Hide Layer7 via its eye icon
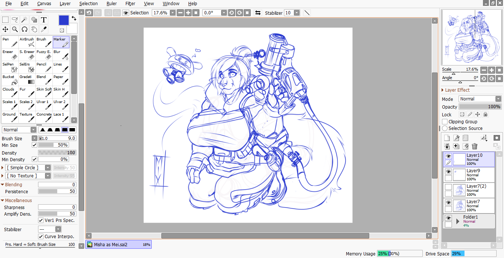The image size is (504, 258). 448,202
